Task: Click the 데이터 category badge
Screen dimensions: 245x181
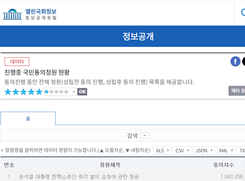Action: tap(17, 62)
